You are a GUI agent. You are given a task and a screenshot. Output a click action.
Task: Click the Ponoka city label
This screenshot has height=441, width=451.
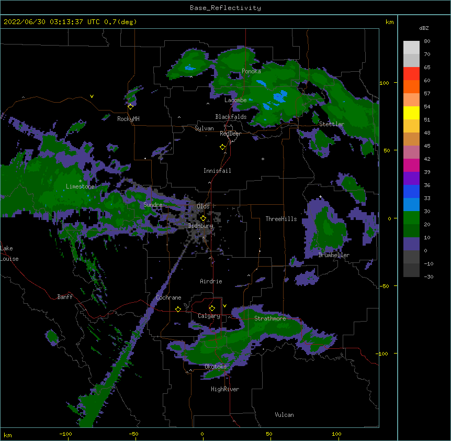[251, 71]
